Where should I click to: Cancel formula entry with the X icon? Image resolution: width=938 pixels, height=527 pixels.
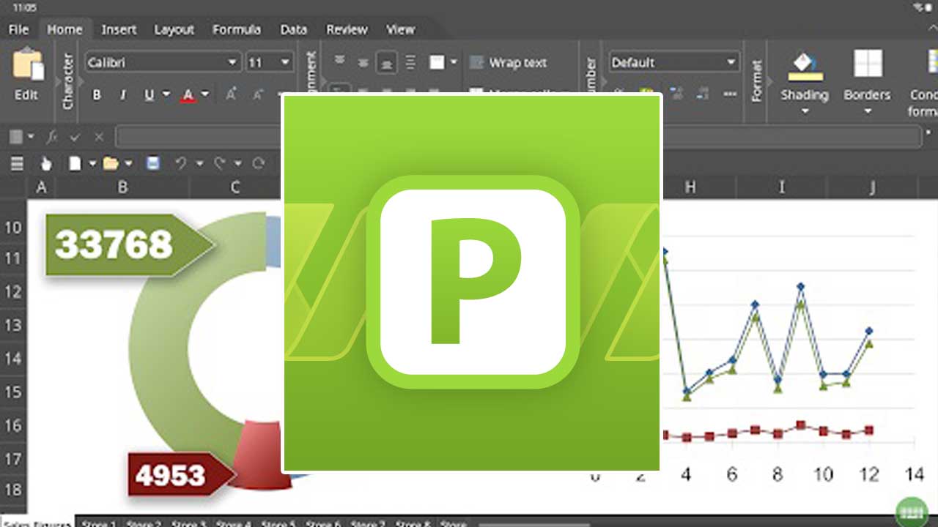(x=99, y=137)
